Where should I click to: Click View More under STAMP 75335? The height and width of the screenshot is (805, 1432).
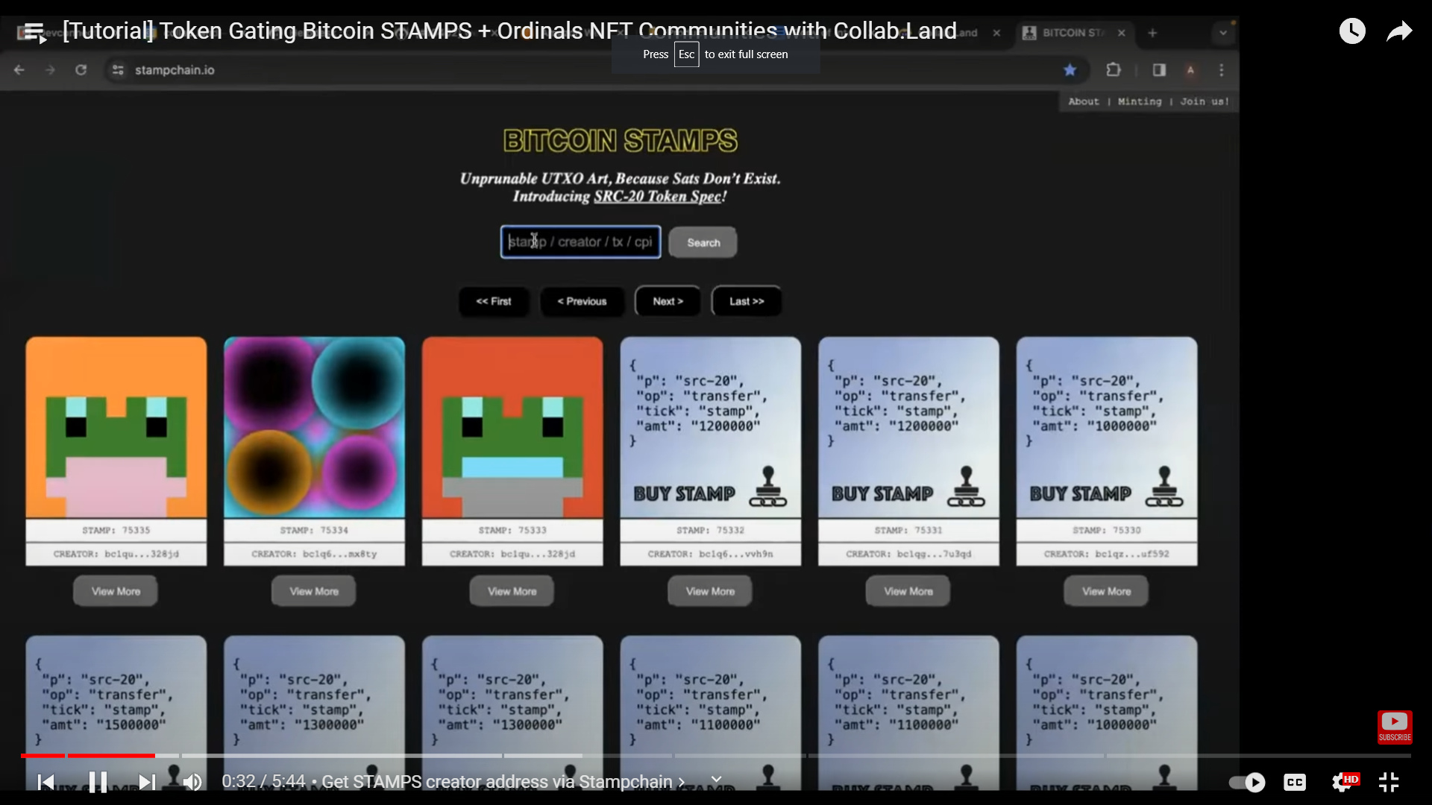click(115, 590)
